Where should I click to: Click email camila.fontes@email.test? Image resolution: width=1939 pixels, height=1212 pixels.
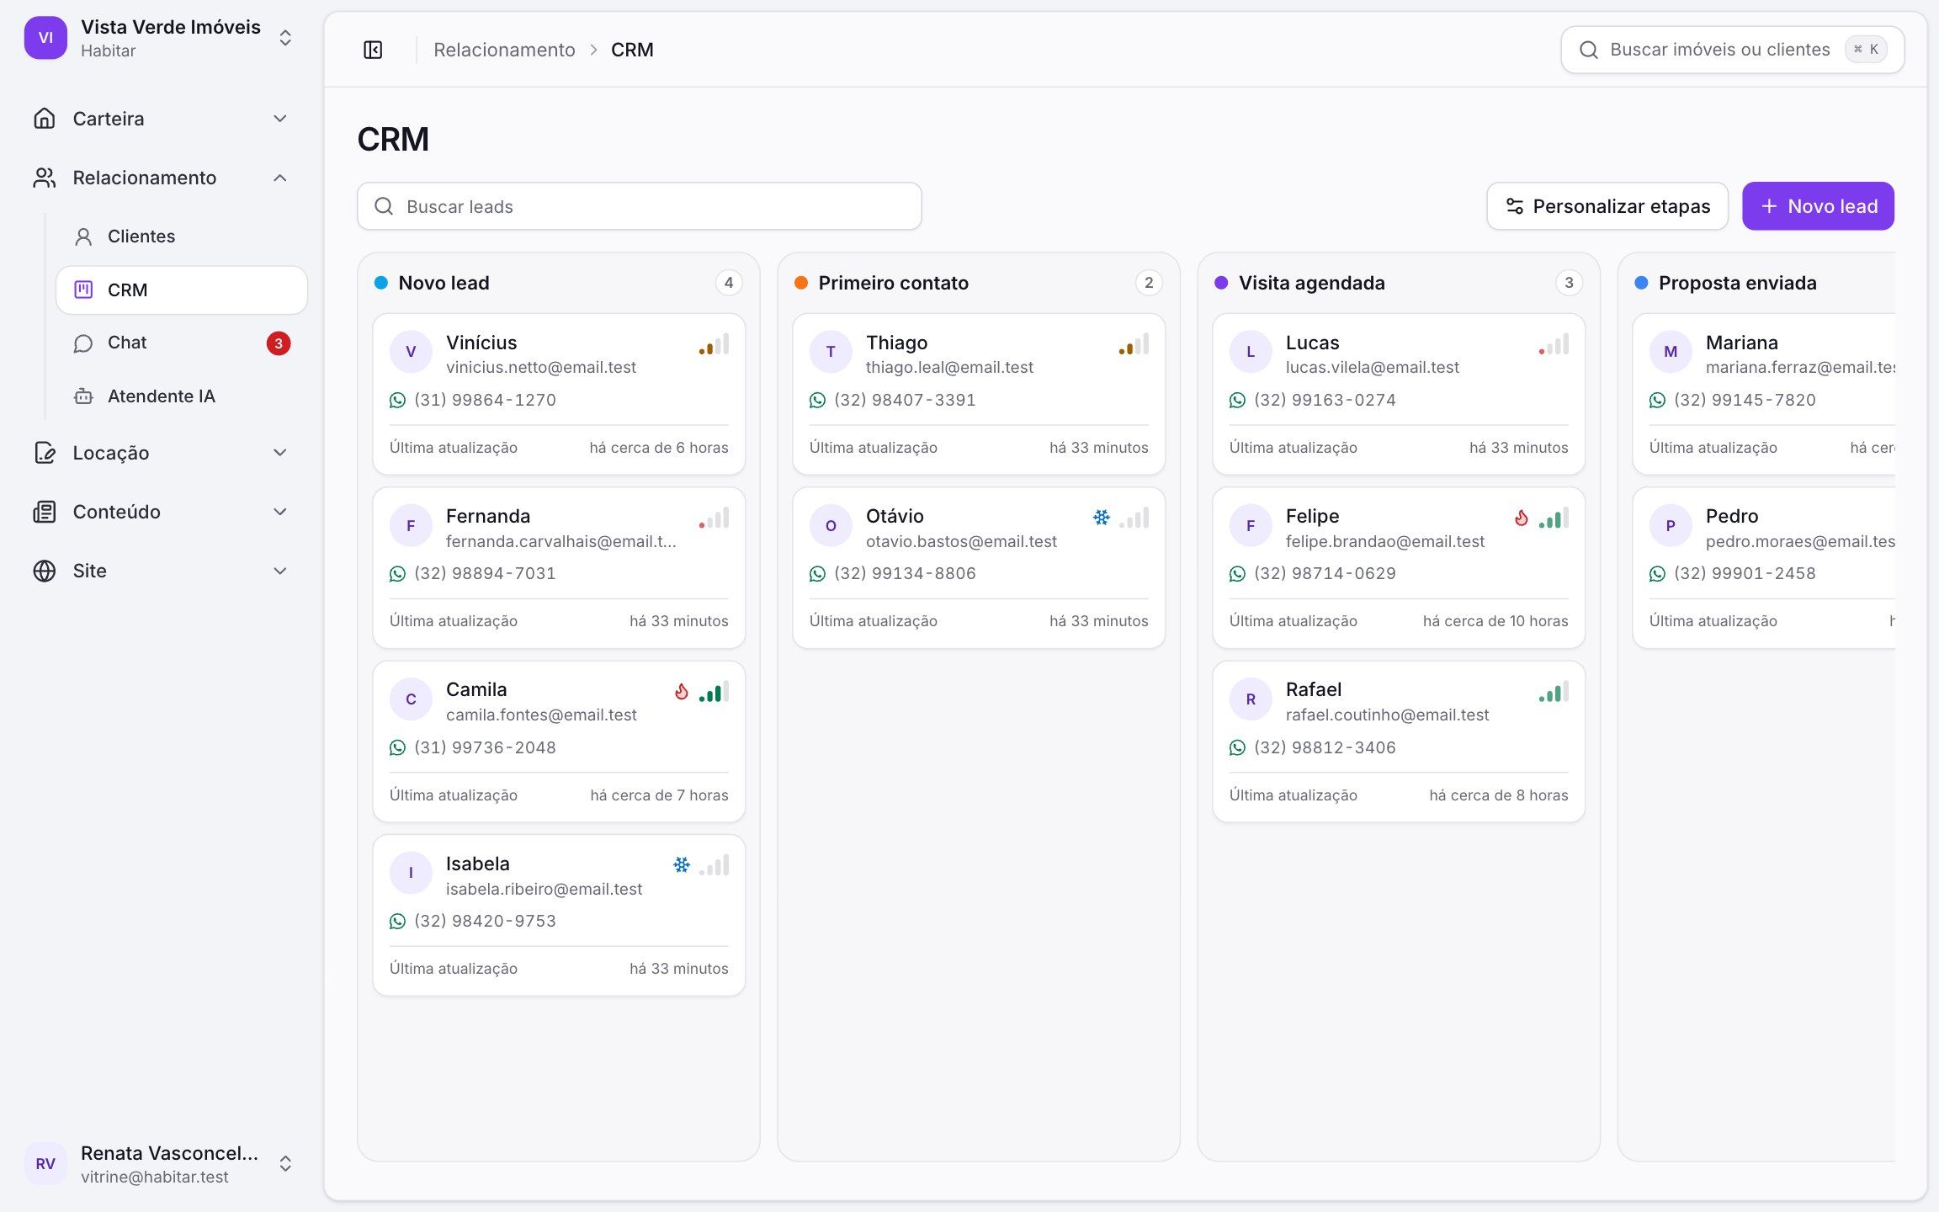[541, 715]
